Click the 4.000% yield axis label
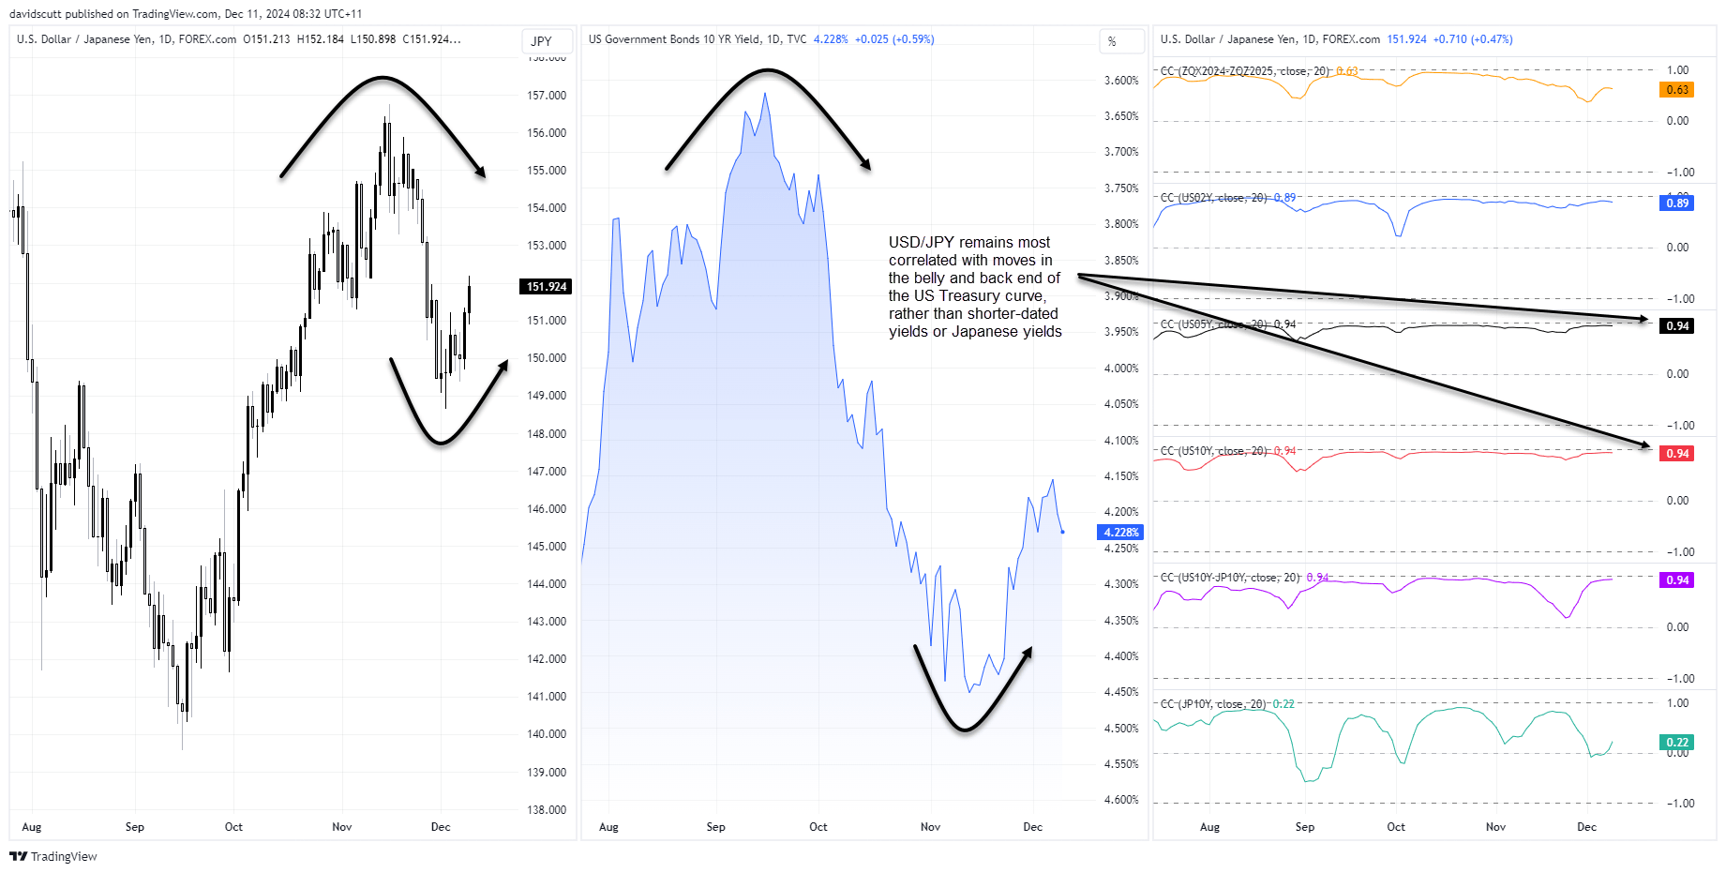The width and height of the screenshot is (1726, 873). point(1121,369)
